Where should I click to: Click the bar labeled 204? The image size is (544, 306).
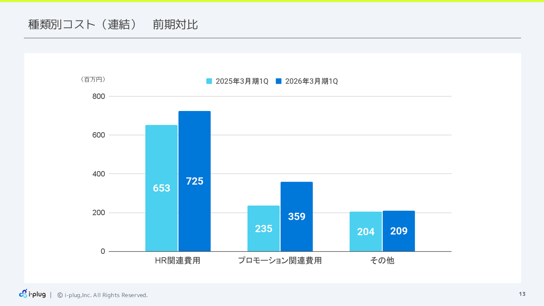point(365,231)
